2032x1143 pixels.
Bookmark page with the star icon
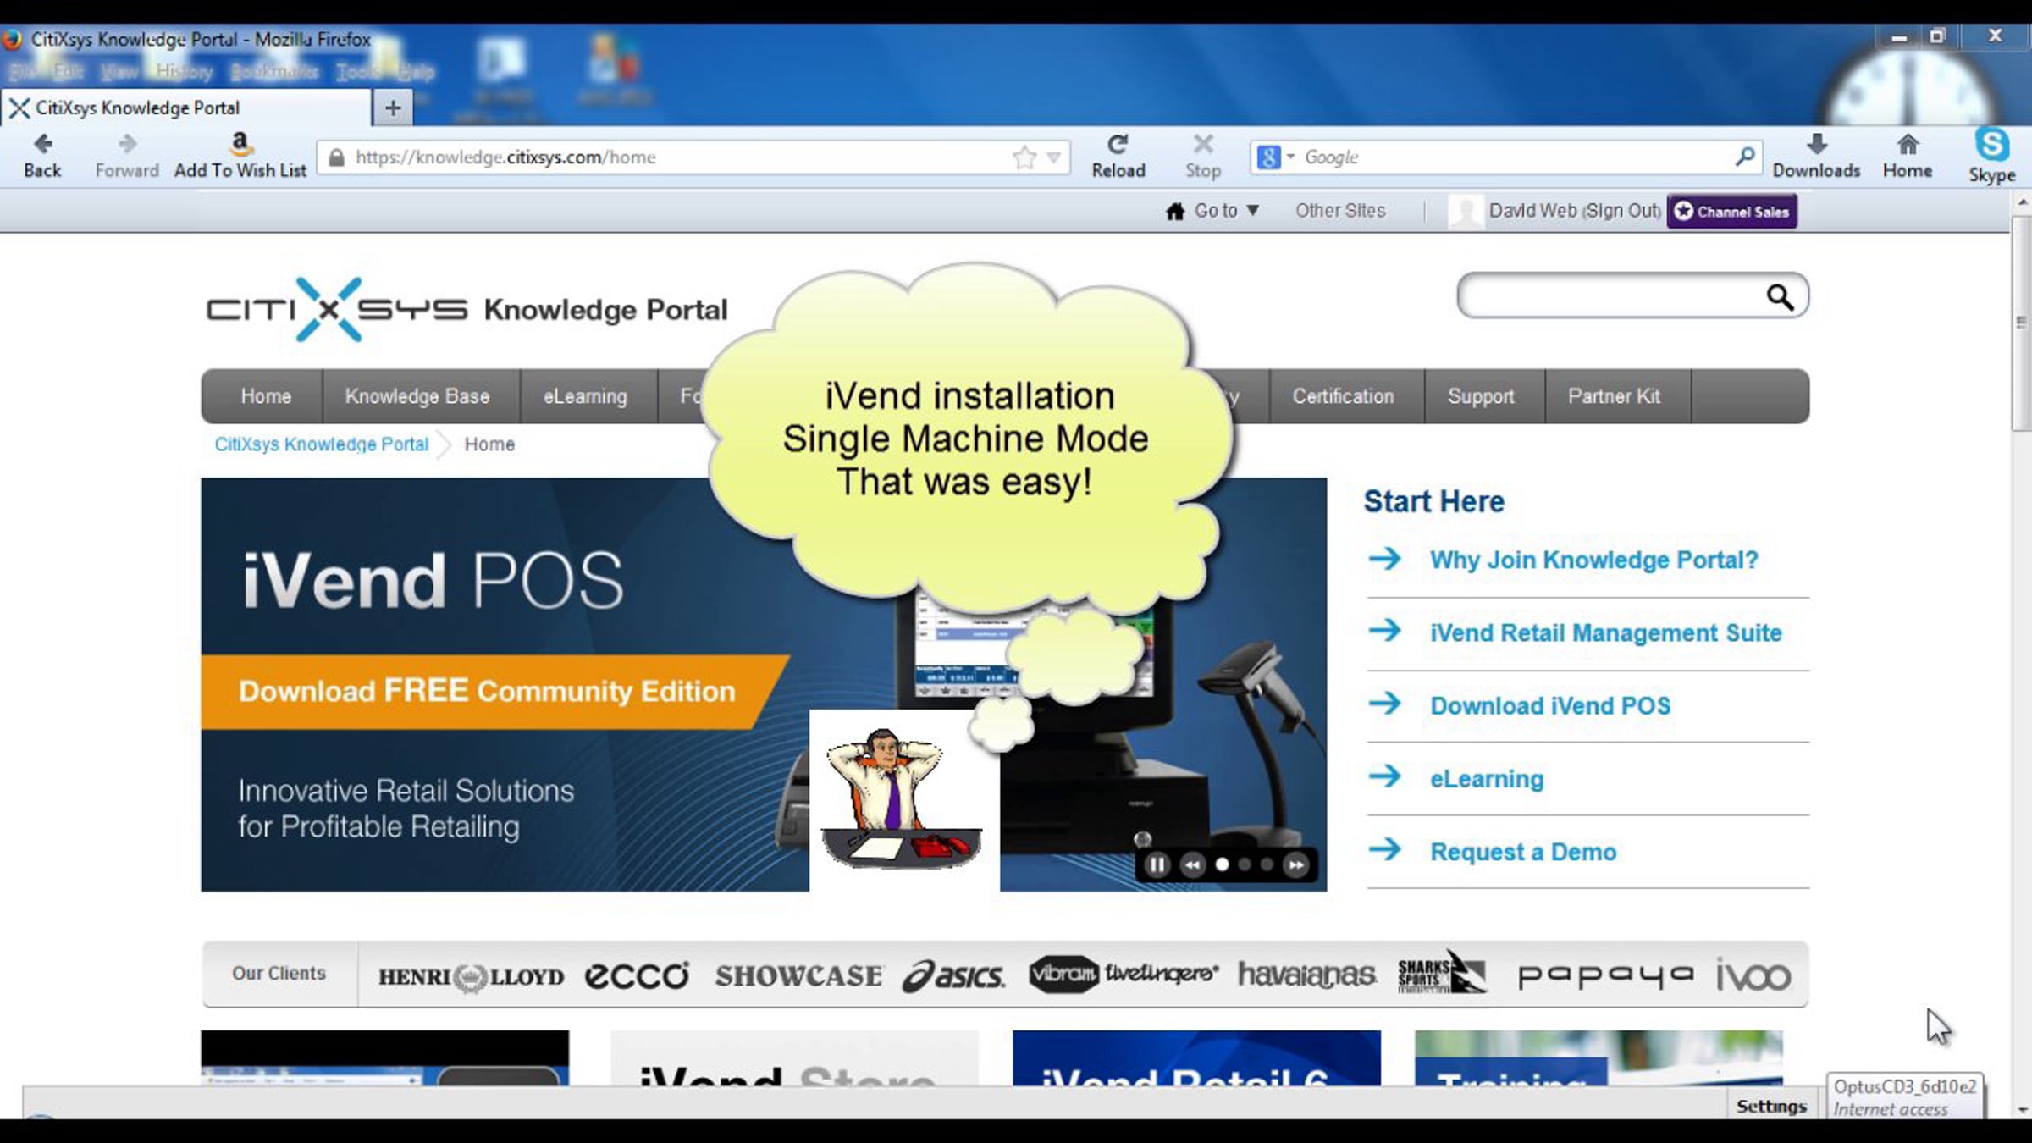click(1024, 157)
